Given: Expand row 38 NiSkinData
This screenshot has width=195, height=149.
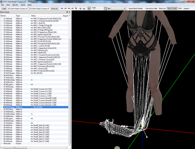Looking at the screenshot, I should click(2, 80).
